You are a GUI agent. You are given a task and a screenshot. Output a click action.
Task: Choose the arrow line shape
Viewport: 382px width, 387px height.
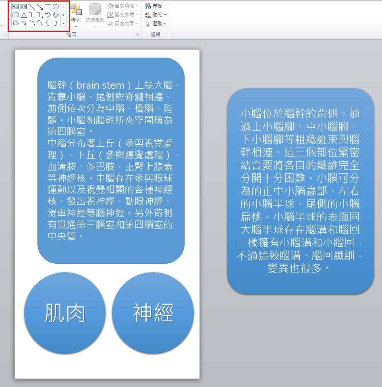pyautogui.click(x=40, y=7)
